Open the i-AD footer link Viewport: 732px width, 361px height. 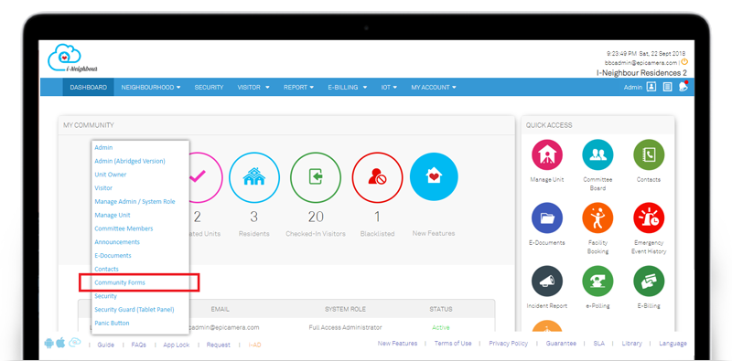255,345
